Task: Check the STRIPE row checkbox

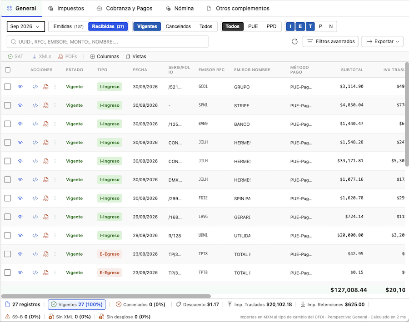Action: tap(8, 105)
